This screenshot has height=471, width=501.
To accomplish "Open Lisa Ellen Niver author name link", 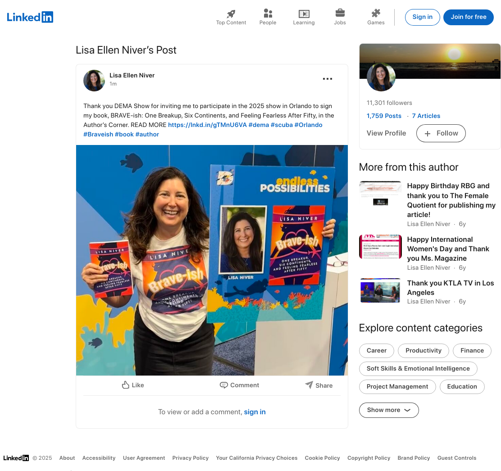I will coord(132,75).
